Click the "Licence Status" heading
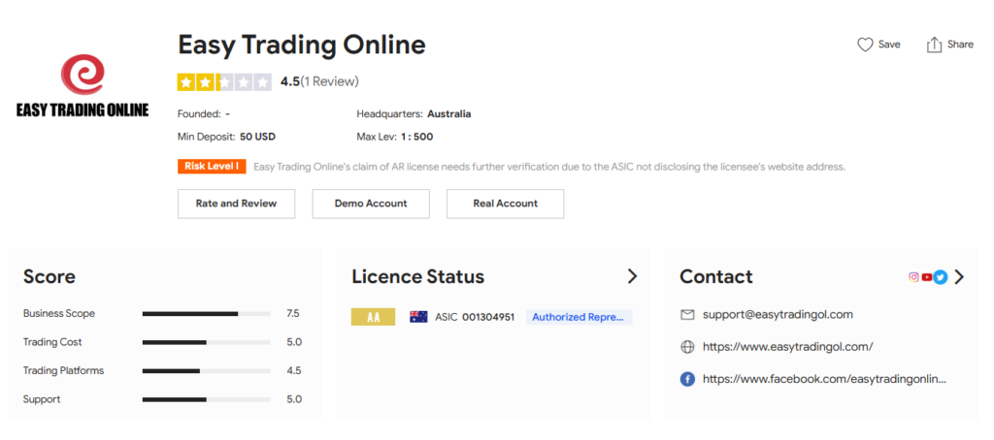Viewport: 994px width, 440px height. coord(417,276)
